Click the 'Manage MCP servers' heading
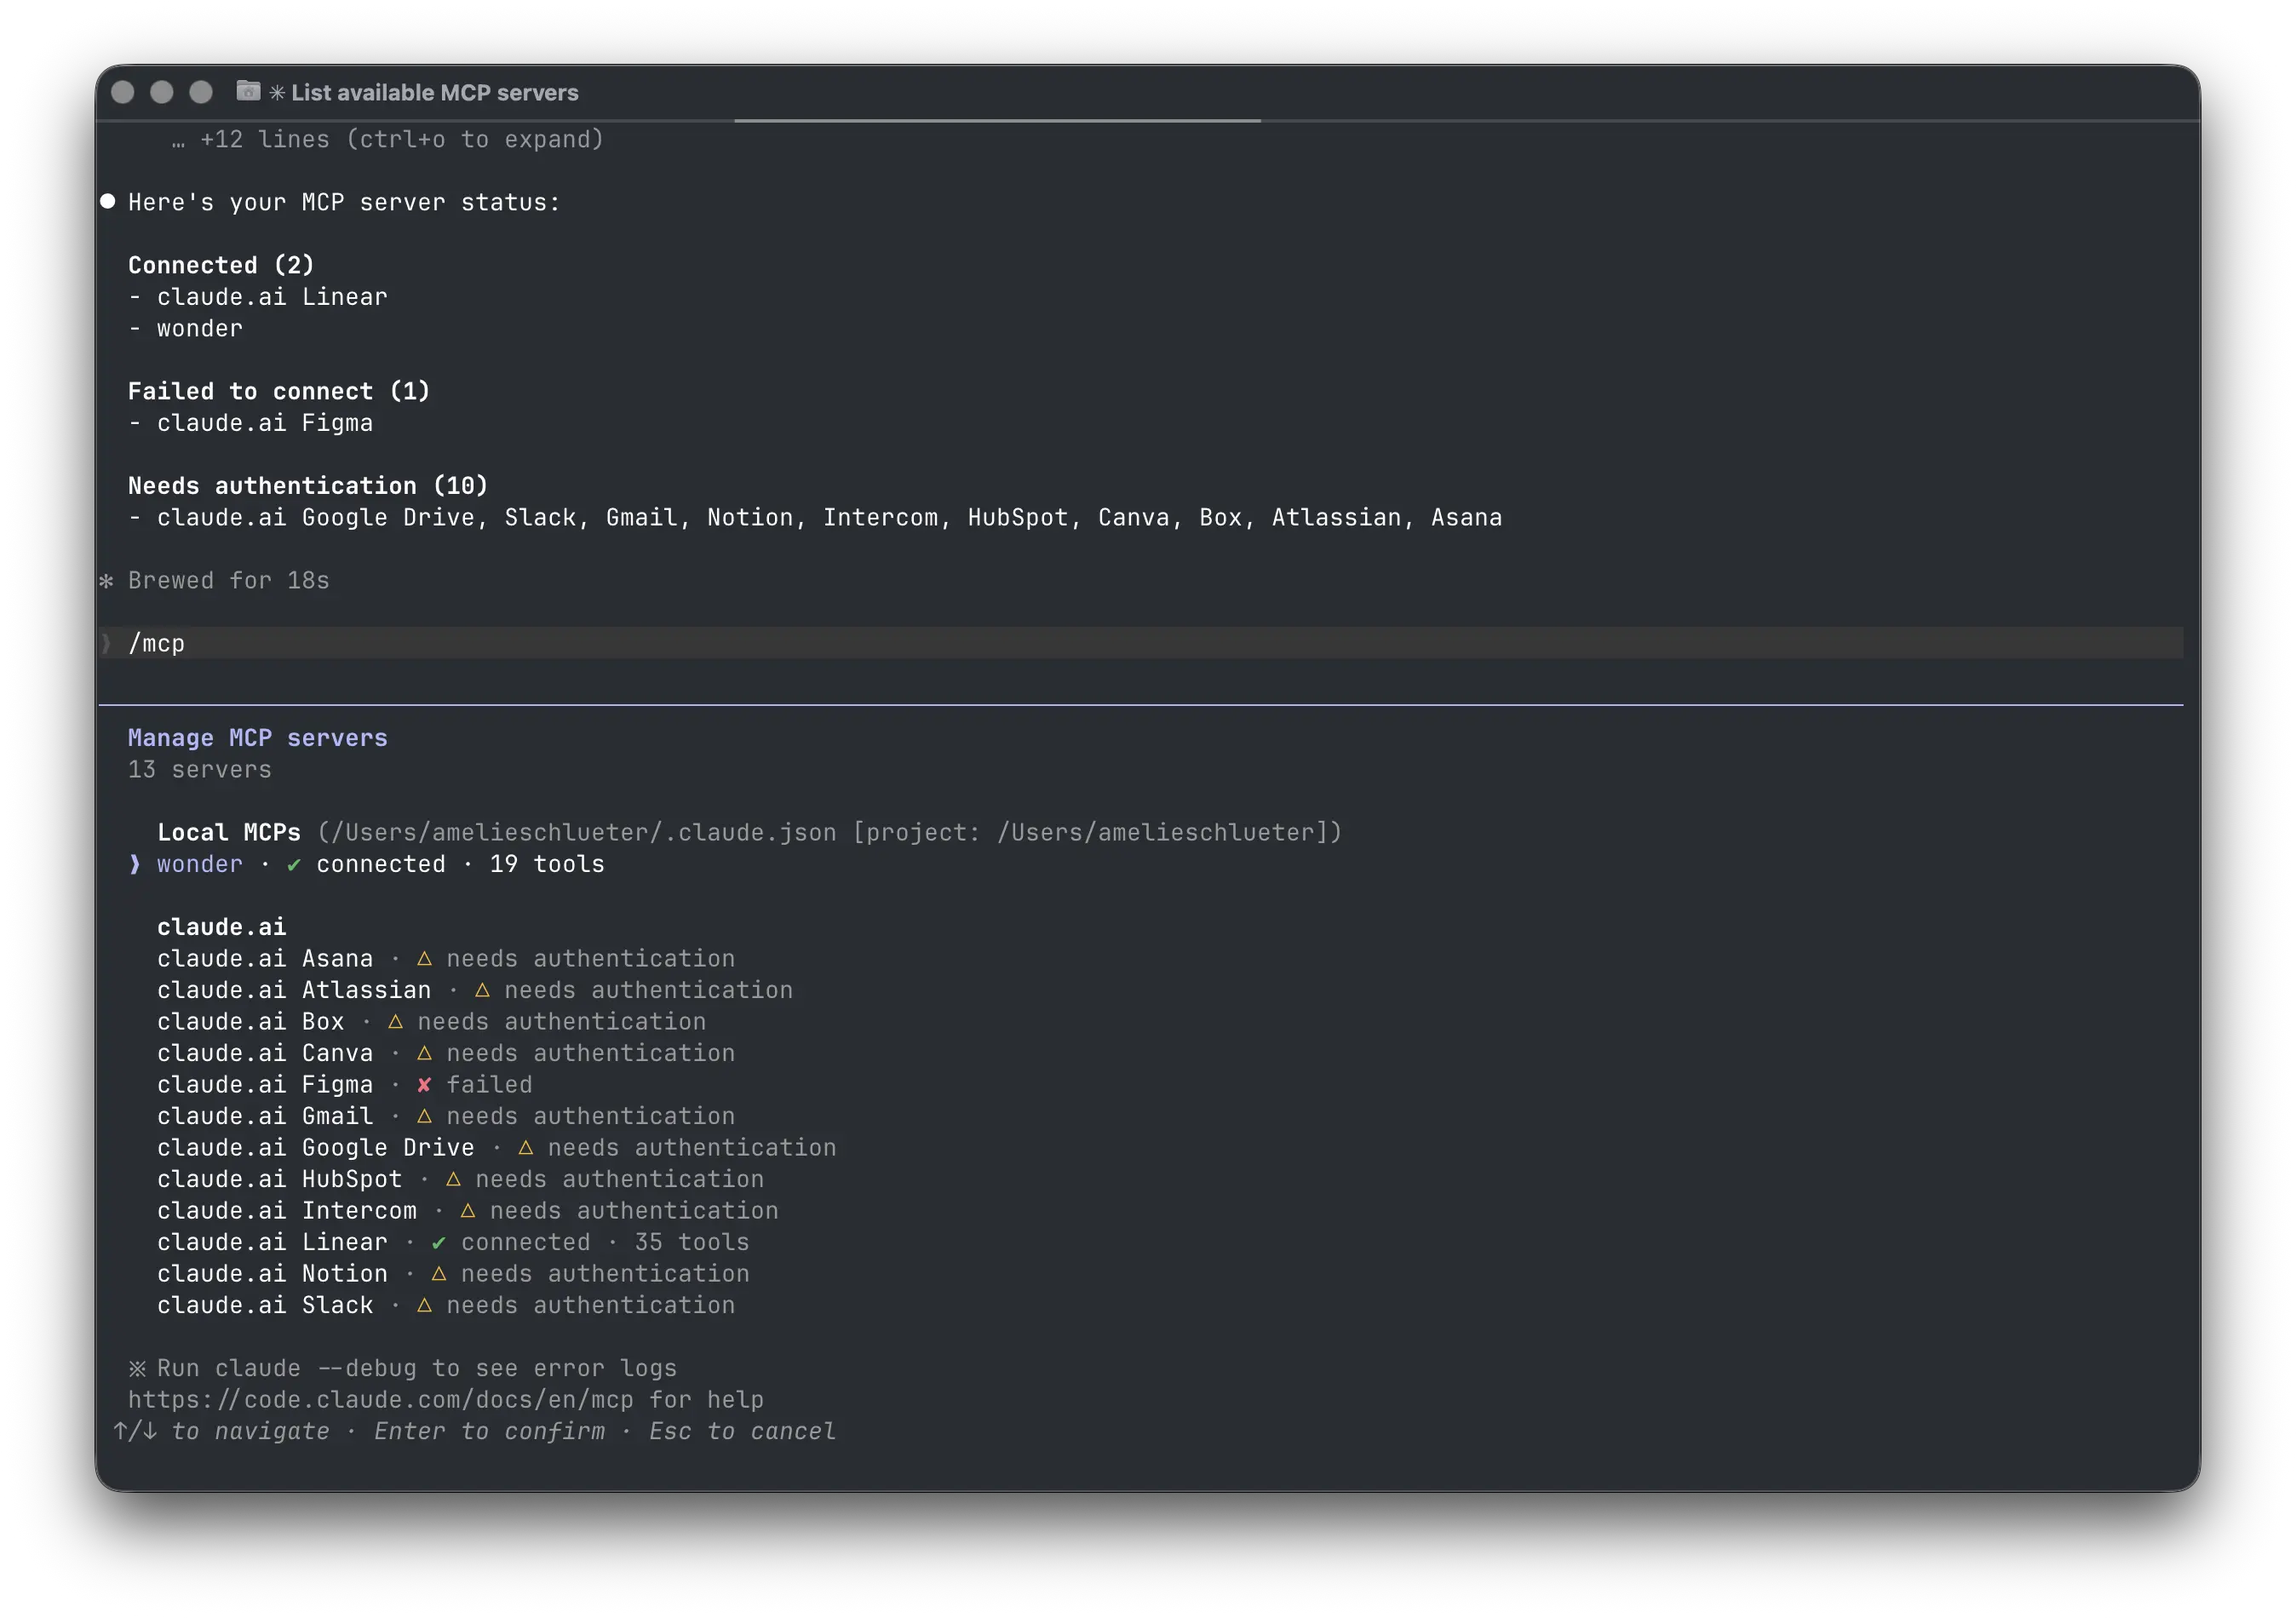Viewport: 2296px width, 1618px height. (258, 738)
